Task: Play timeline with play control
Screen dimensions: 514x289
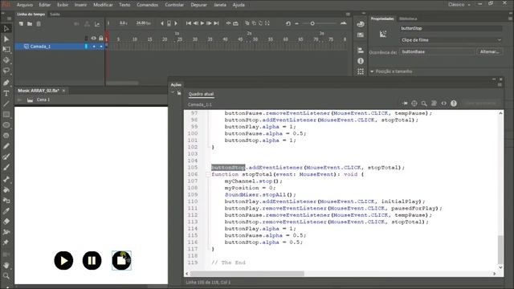Action: (202, 23)
